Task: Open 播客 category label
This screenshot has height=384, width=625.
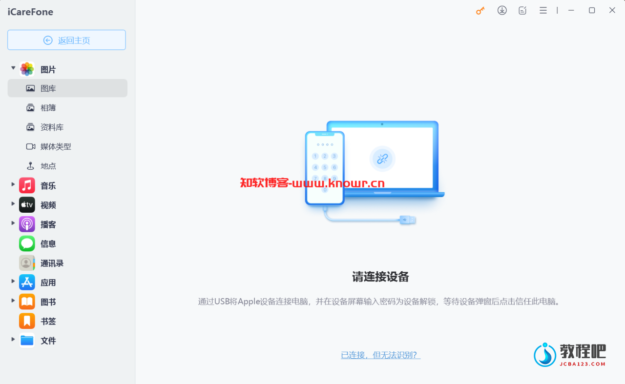Action: 48,225
